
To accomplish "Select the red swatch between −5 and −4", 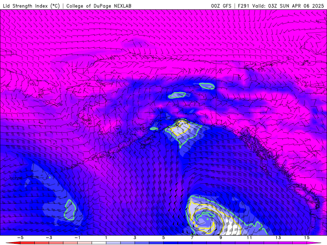I will coord(27,243).
